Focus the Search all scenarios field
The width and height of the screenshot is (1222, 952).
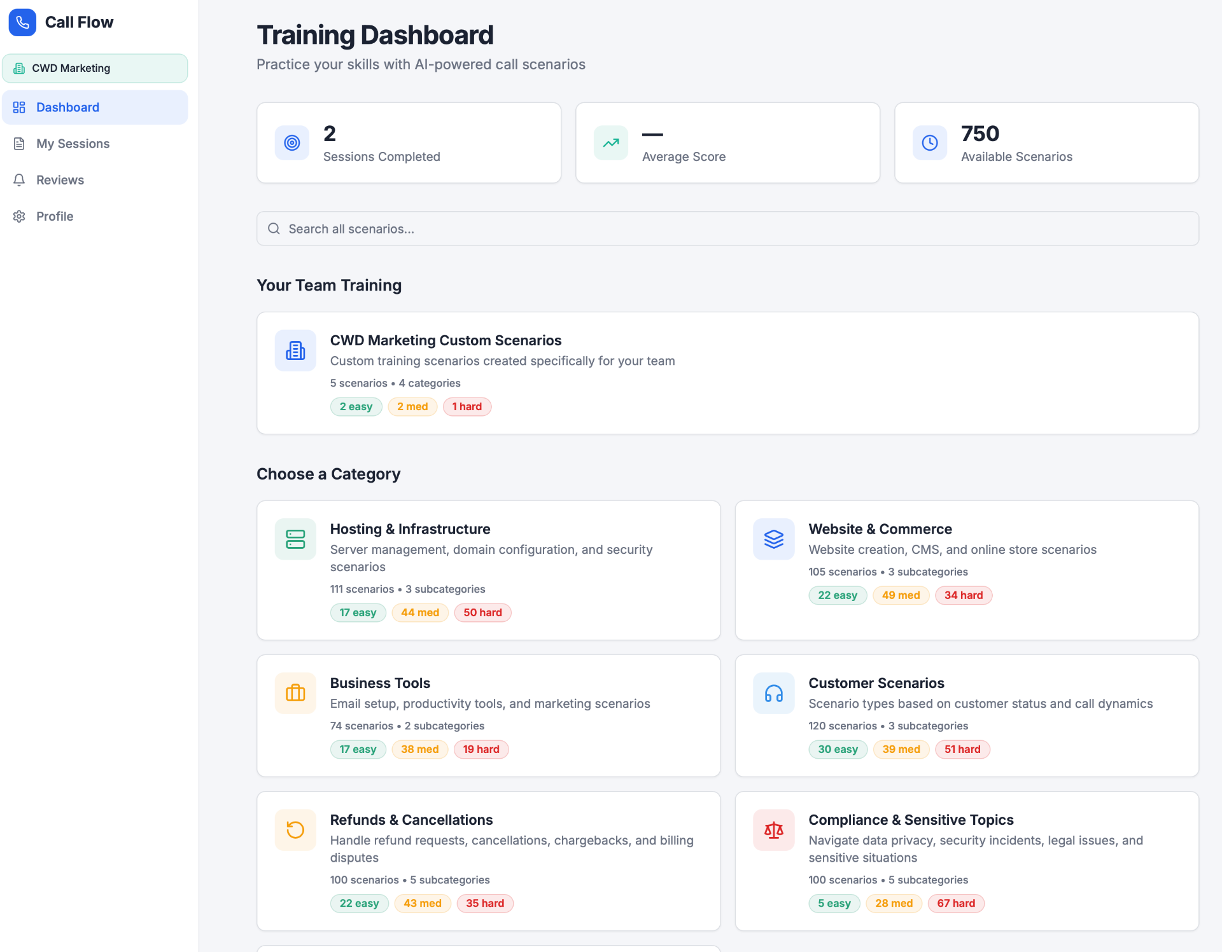(727, 229)
